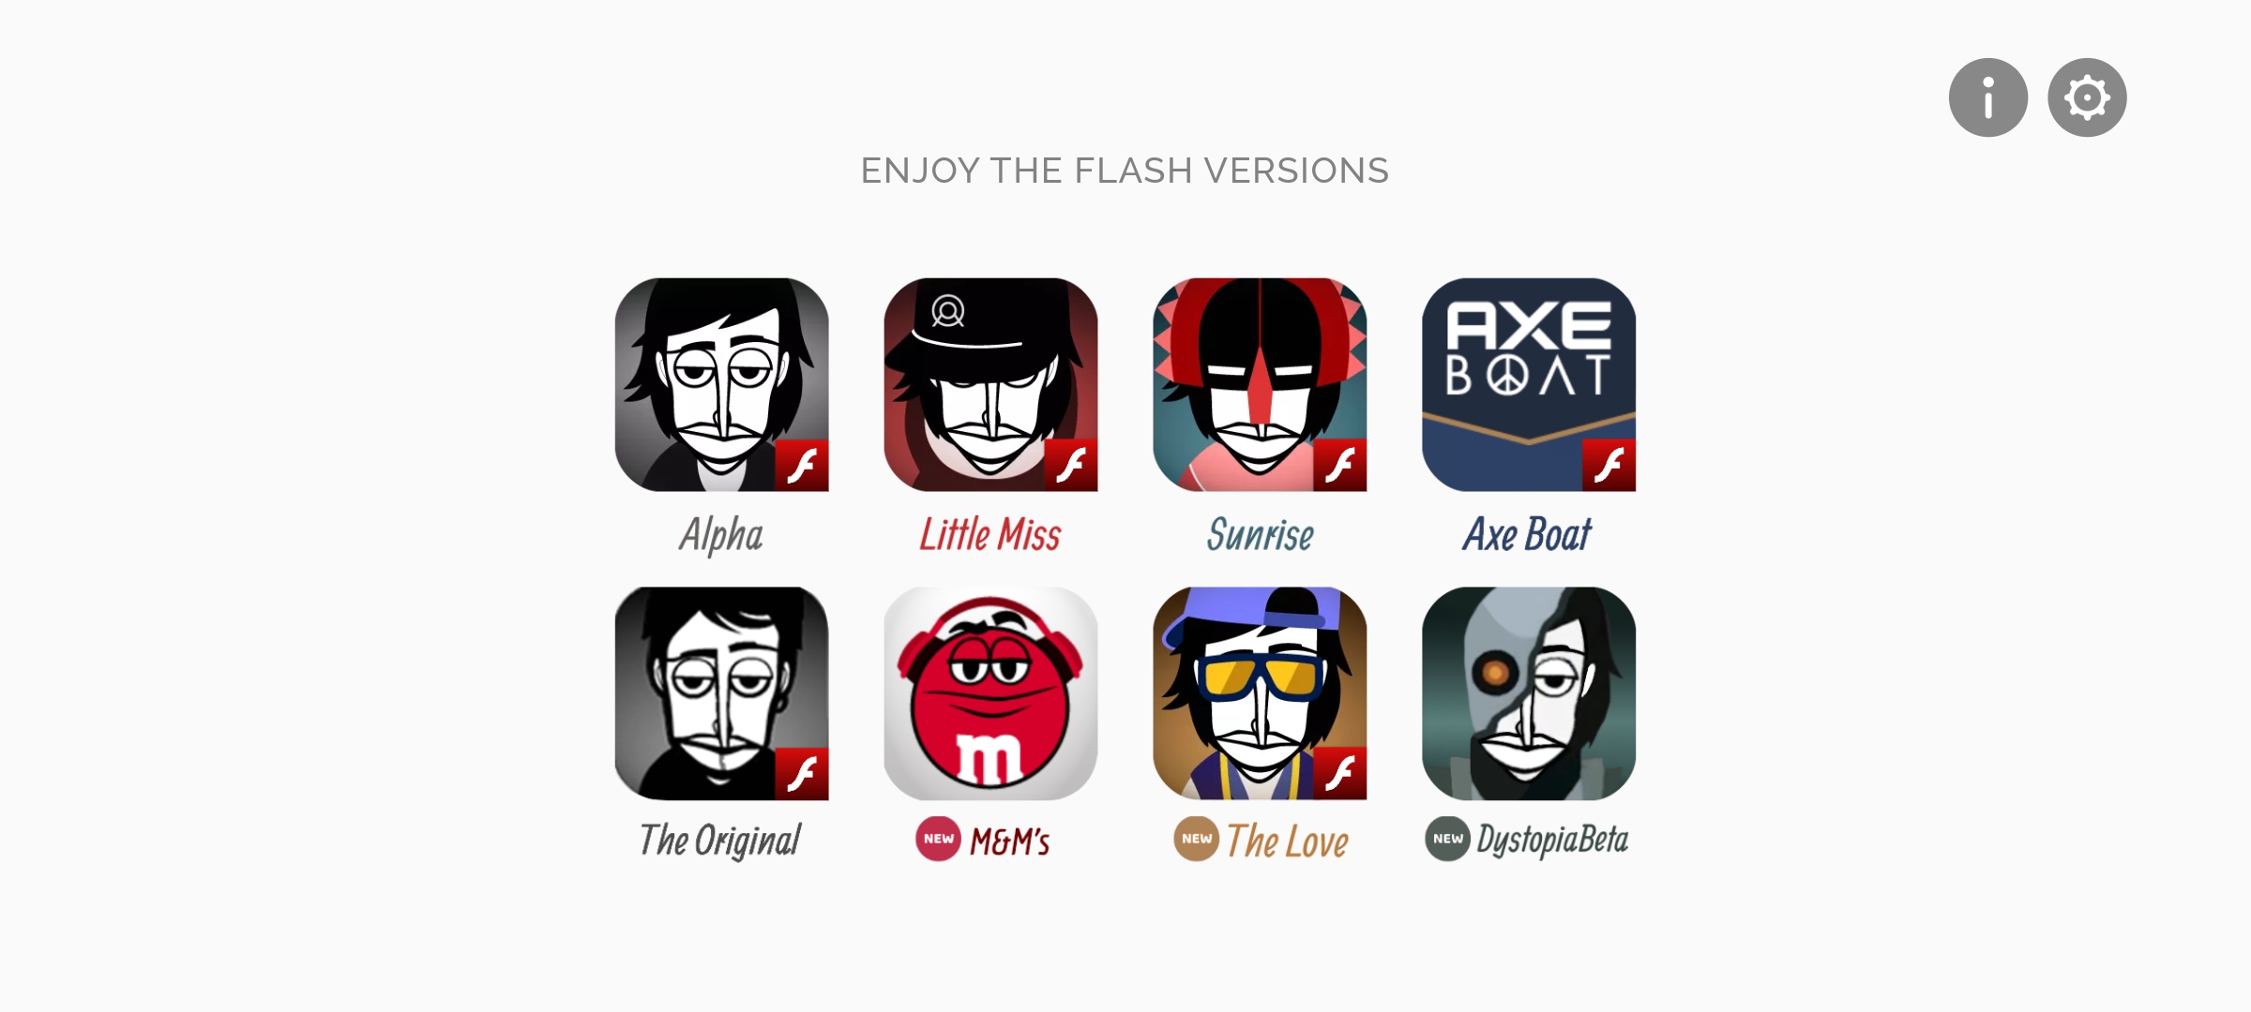
Task: Open the Little Miss version icon
Action: click(x=990, y=384)
